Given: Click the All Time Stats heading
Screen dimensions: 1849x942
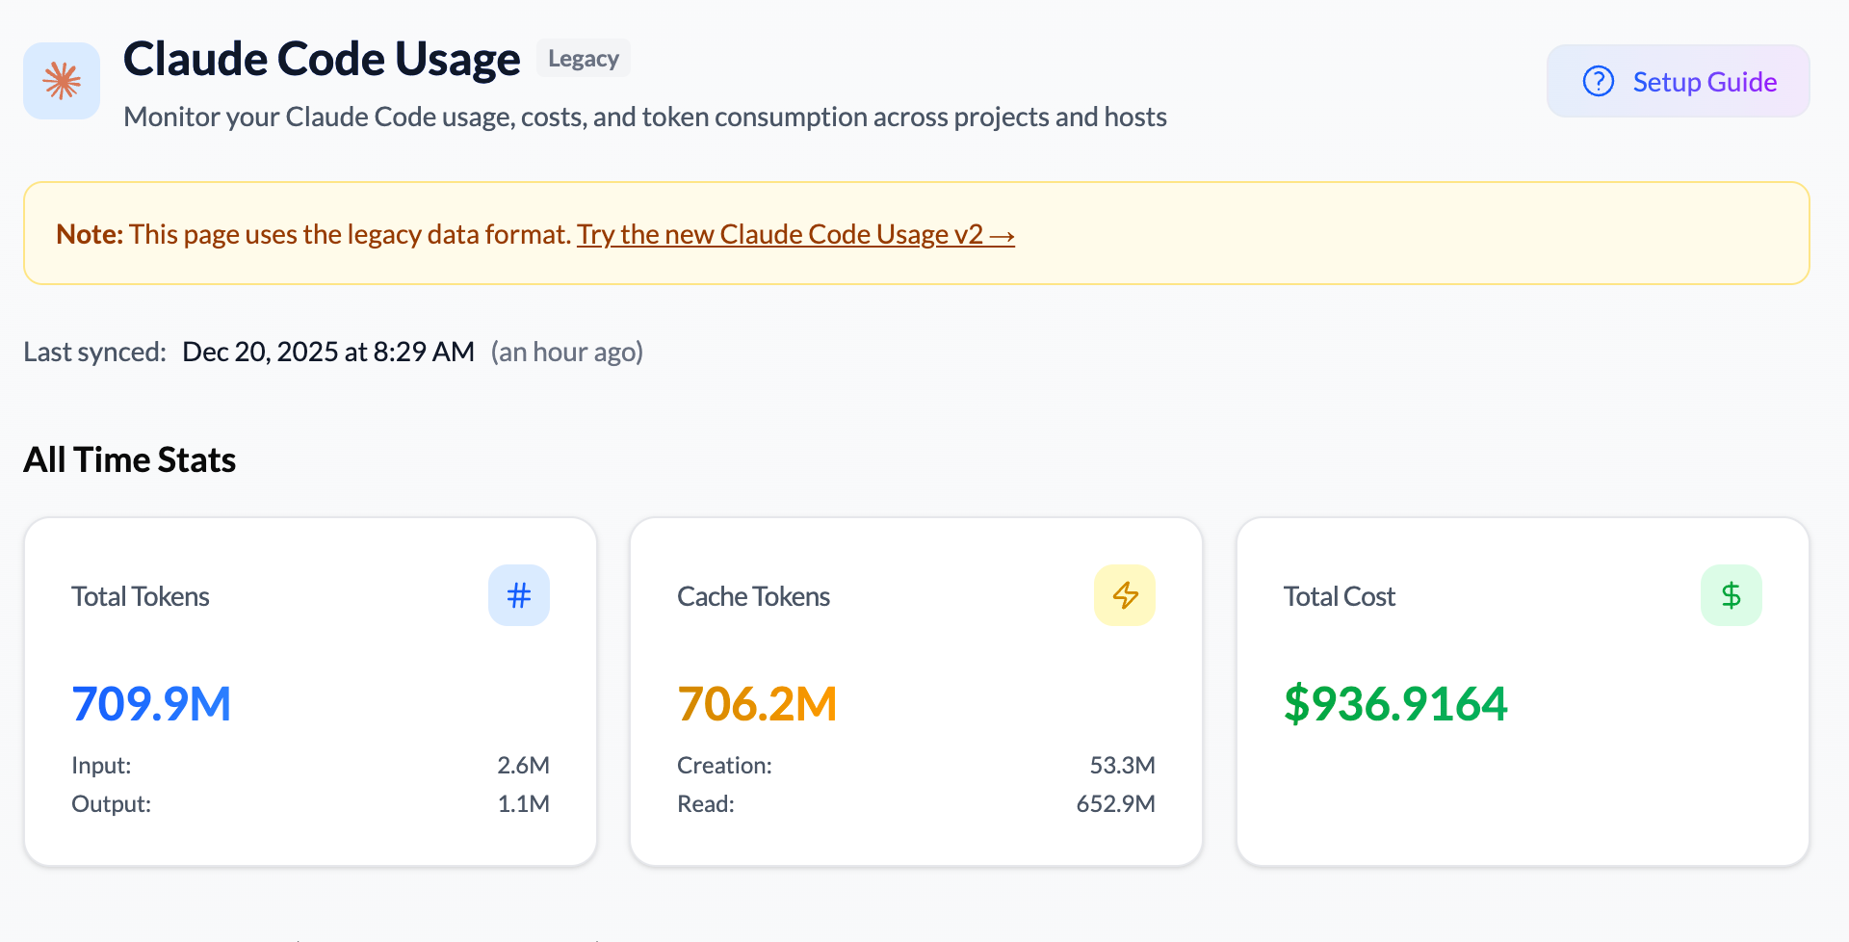Looking at the screenshot, I should pyautogui.click(x=130, y=459).
